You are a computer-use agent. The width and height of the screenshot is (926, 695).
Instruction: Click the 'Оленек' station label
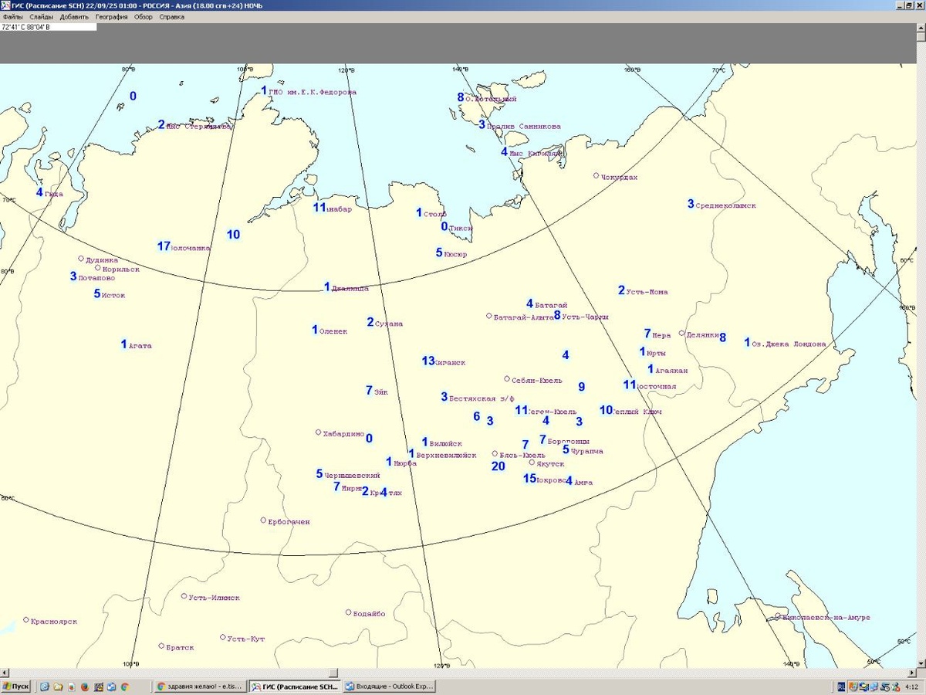tap(333, 332)
